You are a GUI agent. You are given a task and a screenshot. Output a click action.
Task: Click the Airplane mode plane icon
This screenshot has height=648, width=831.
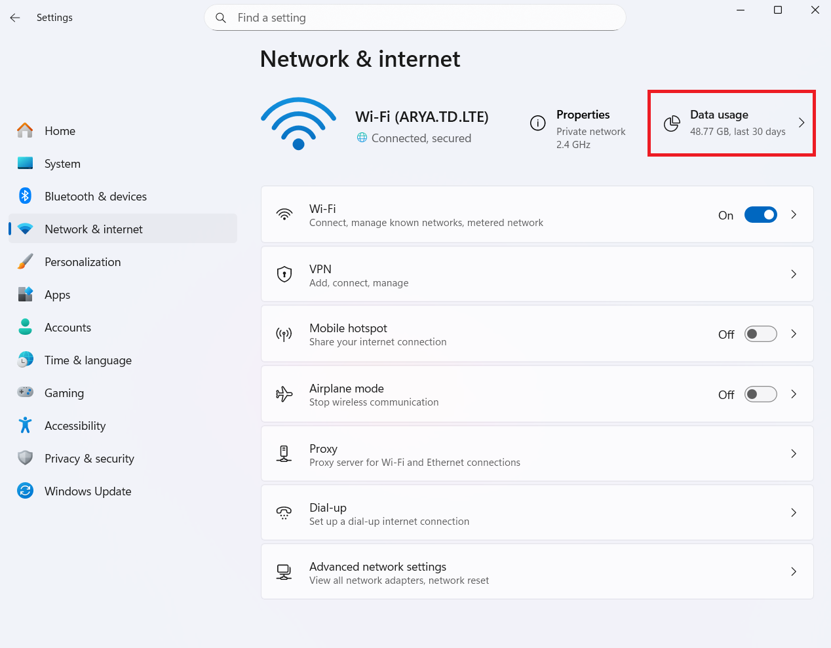pos(284,394)
